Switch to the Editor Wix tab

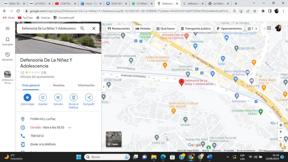pyautogui.click(x=14, y=4)
